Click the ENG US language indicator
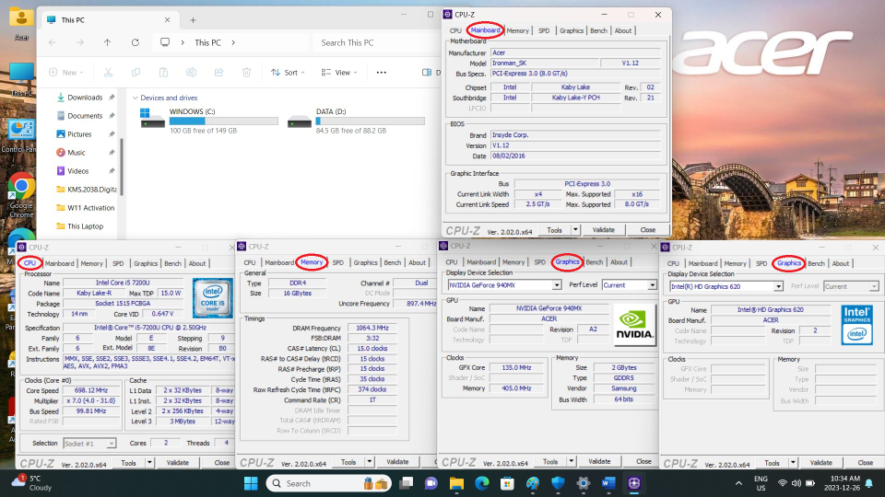The width and height of the screenshot is (885, 497). click(x=761, y=483)
